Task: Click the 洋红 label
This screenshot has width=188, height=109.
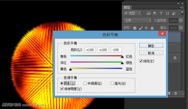Action: (63, 63)
